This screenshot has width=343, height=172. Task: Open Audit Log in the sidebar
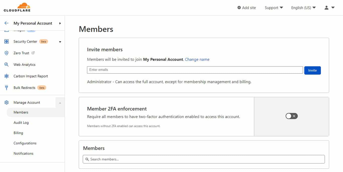[21, 123]
